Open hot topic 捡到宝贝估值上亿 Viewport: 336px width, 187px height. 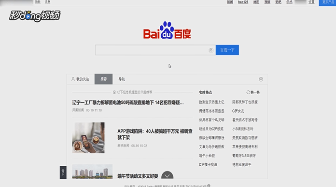click(211, 102)
